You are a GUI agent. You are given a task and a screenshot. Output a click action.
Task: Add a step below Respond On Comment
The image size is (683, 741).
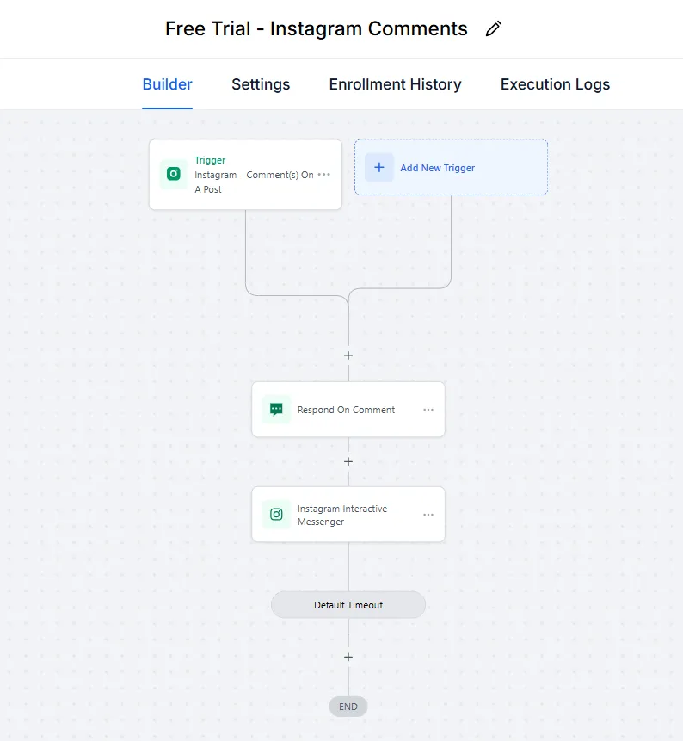tap(348, 461)
